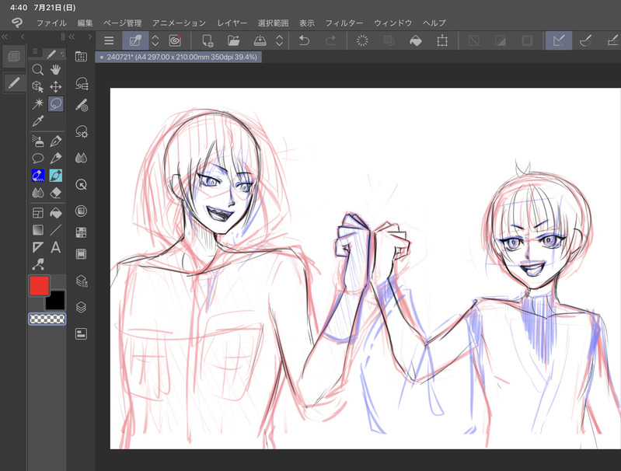The height and width of the screenshot is (471, 621).
Task: Select the Pen nib tool
Action: [x=56, y=141]
